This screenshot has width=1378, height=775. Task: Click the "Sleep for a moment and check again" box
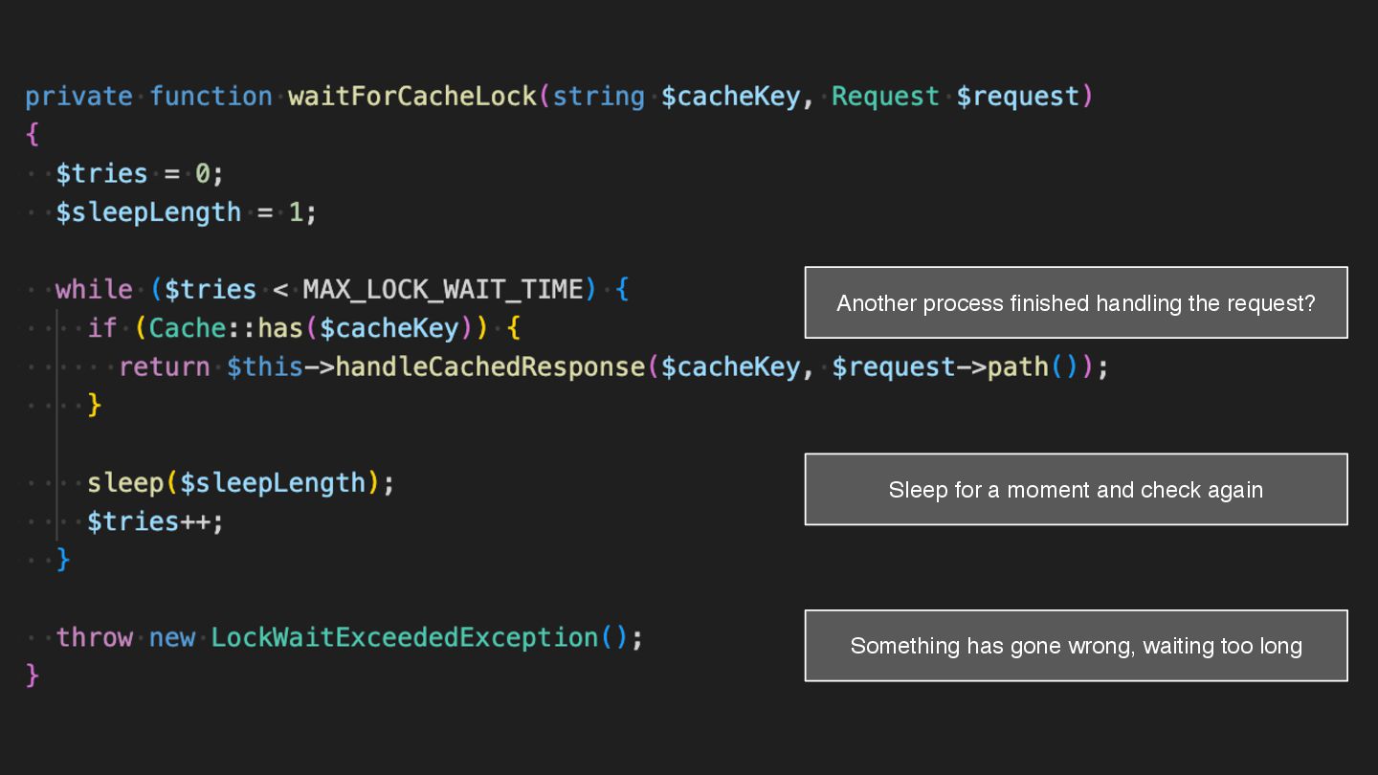(x=1076, y=490)
